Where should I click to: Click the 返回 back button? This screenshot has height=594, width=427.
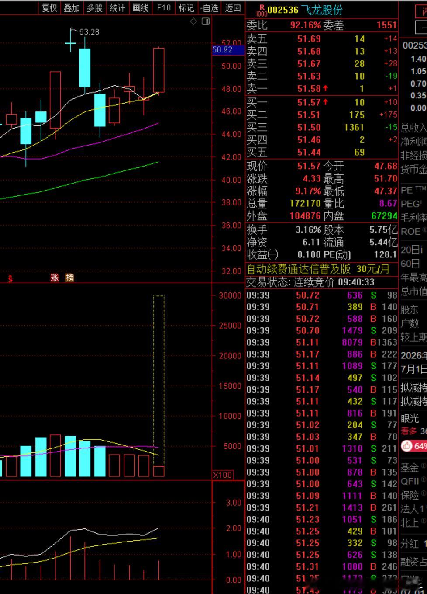click(233, 8)
